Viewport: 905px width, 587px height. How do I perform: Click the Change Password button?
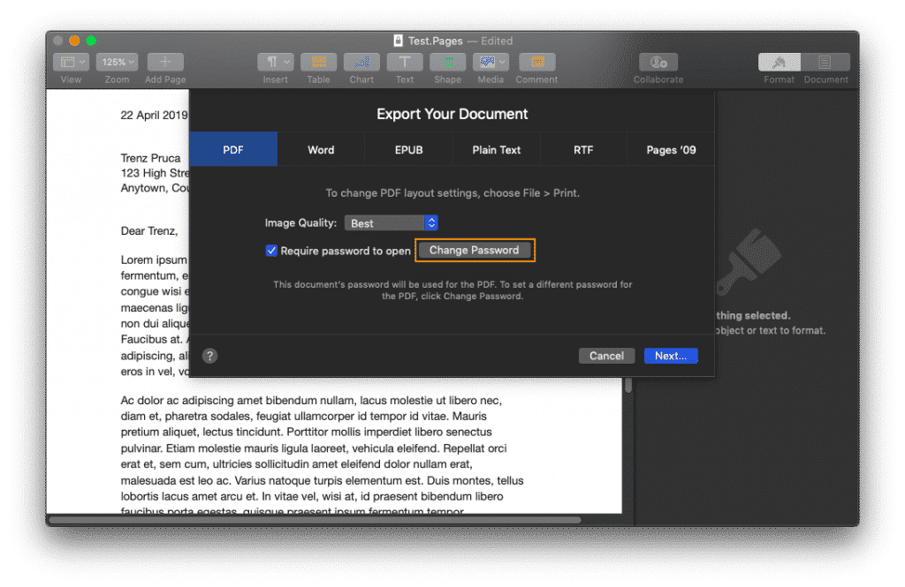475,251
